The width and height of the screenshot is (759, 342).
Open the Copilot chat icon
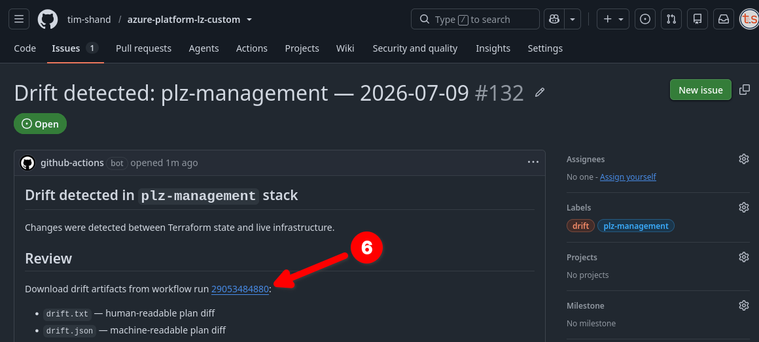point(554,20)
